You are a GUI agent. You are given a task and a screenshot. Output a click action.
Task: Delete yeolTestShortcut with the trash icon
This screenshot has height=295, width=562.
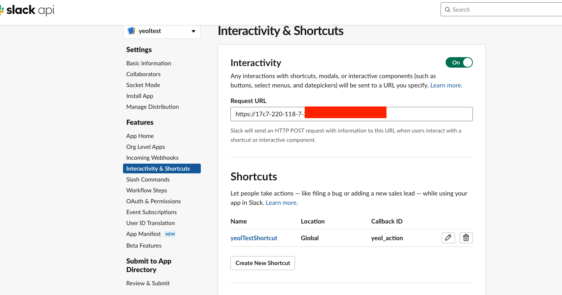coord(466,238)
